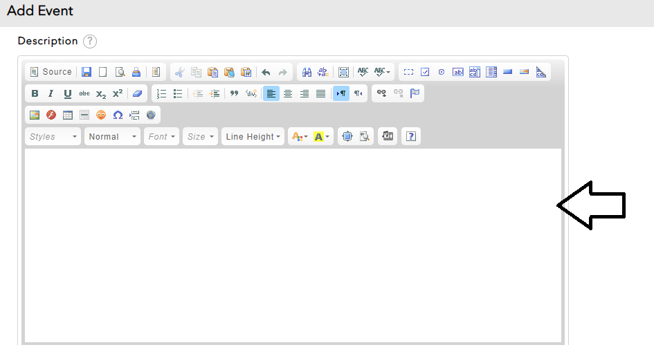Screen dimensions: 654x354
Task: Open the Styles dropdown
Action: (x=53, y=136)
